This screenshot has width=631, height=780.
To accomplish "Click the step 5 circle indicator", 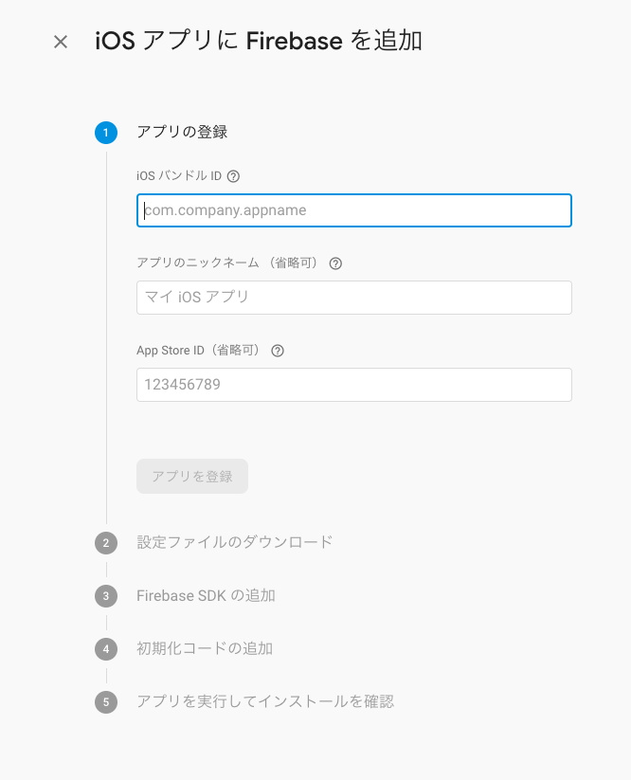I will tap(105, 701).
